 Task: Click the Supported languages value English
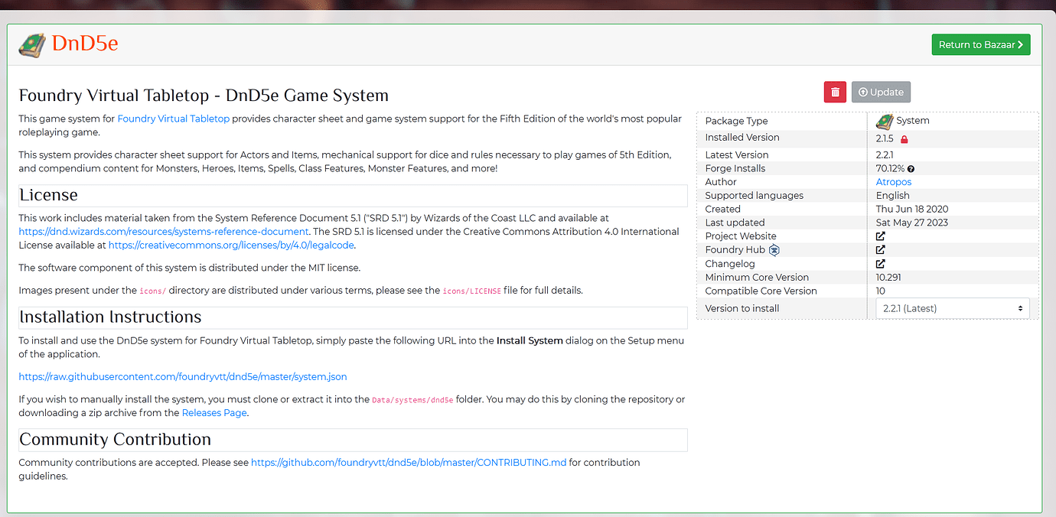point(893,195)
